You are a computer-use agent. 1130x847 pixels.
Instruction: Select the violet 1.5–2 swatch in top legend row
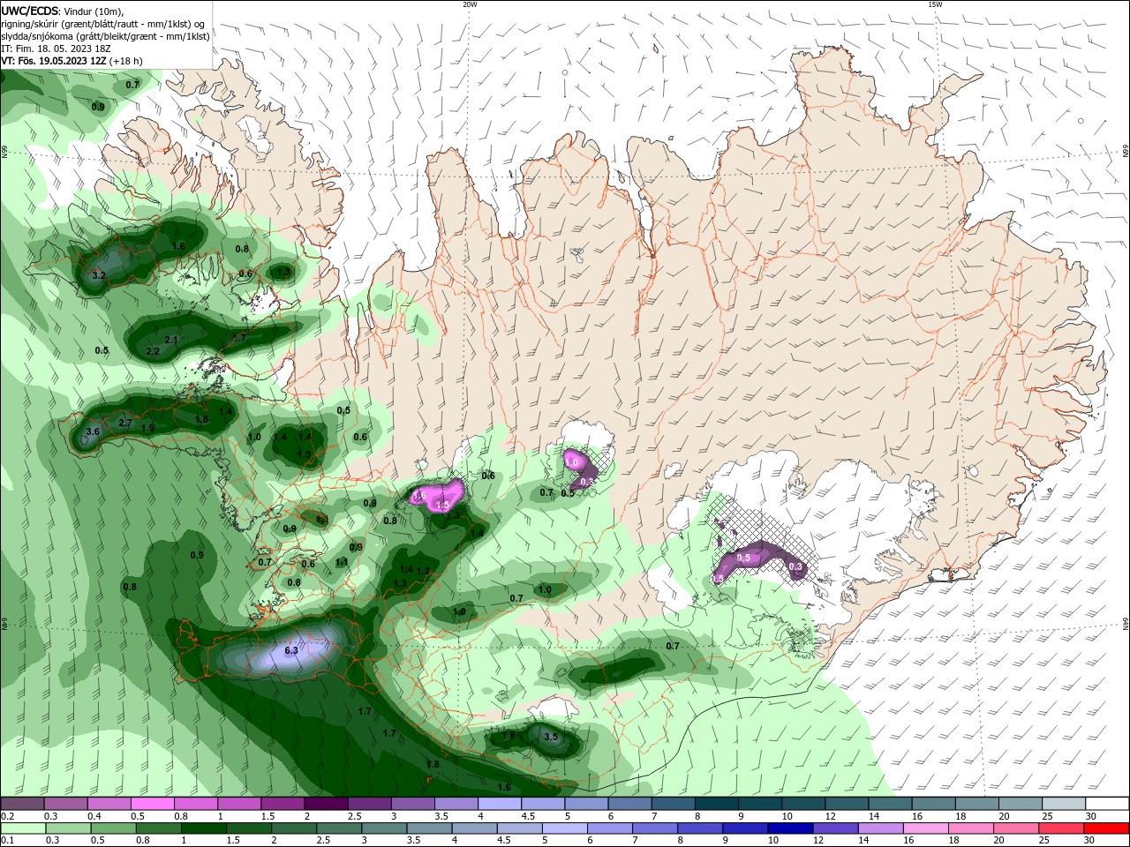coord(282,804)
